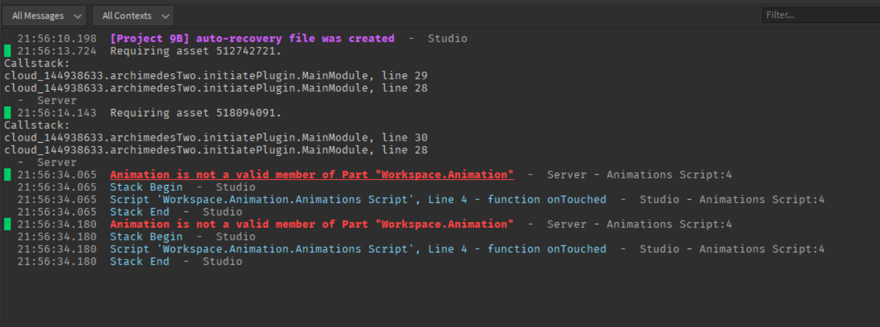The image size is (880, 327).
Task: Click green marker beside Requiring asset 512742721
Action: 7,51
